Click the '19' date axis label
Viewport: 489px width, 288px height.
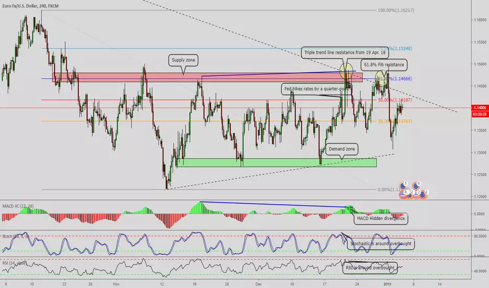coord(194,284)
